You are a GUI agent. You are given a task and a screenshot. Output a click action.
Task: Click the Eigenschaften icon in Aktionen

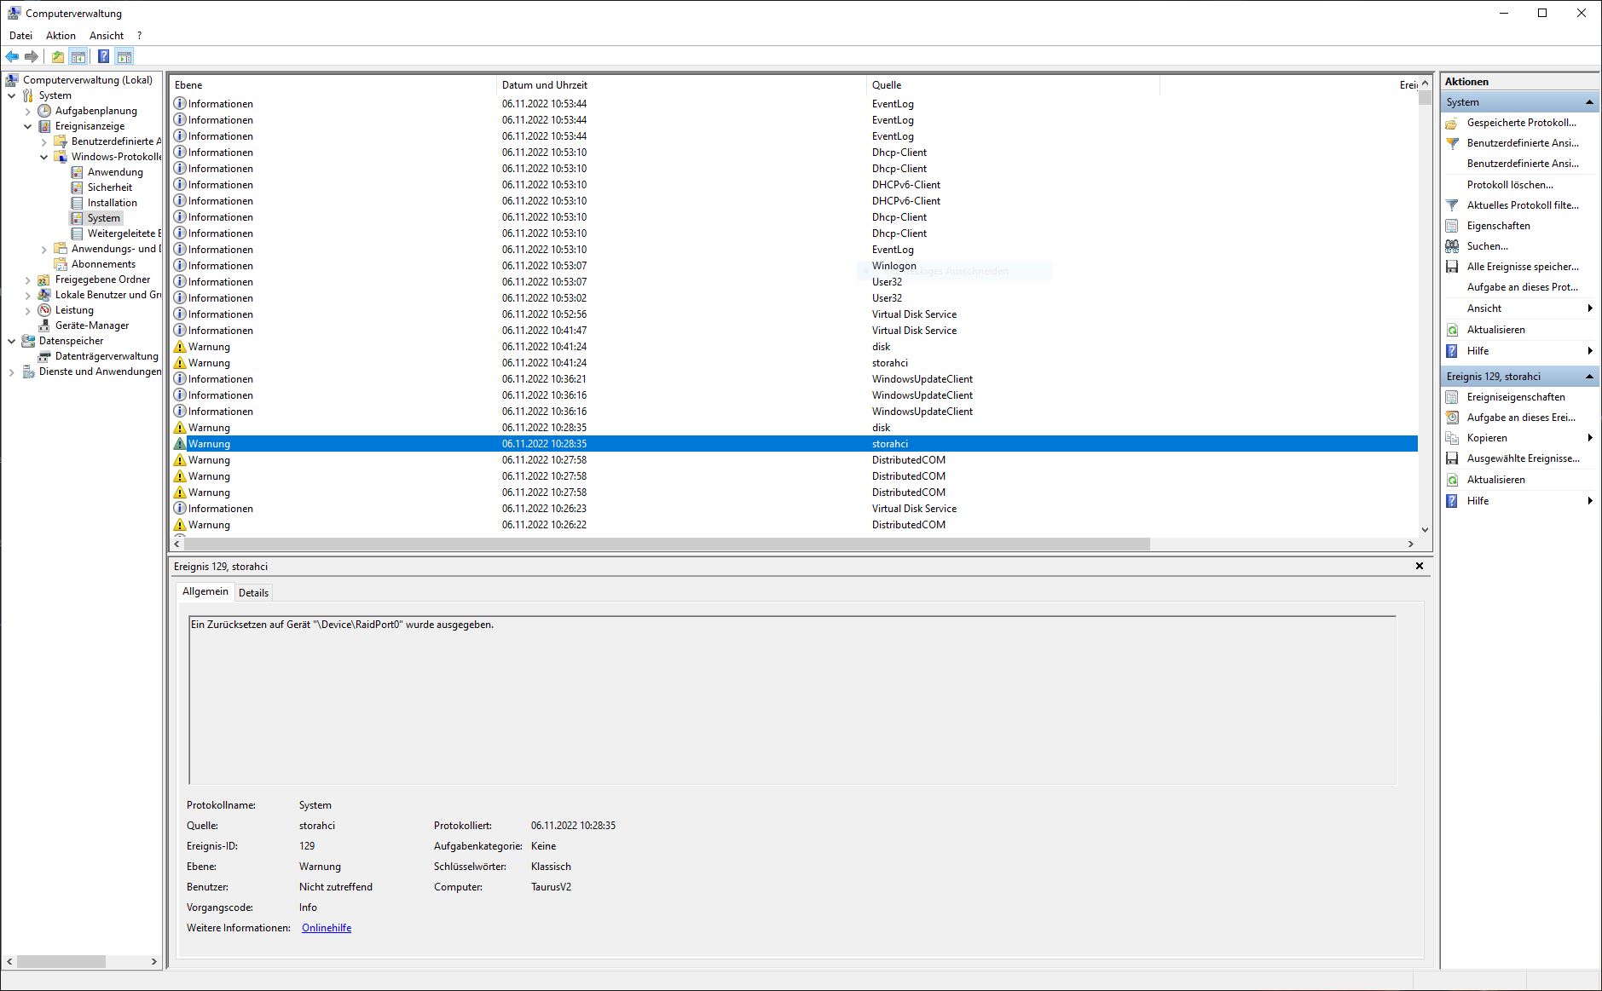tap(1452, 226)
